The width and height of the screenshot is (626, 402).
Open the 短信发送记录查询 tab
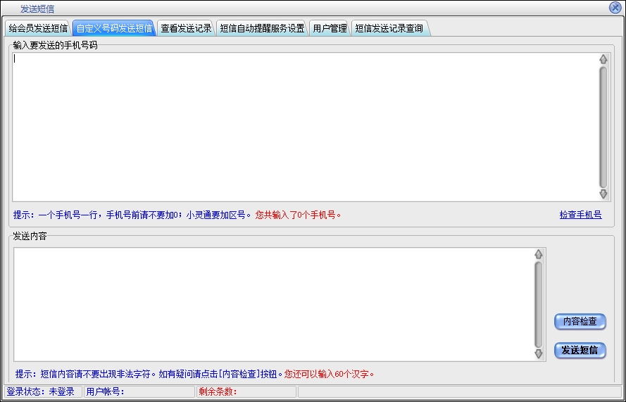point(389,29)
